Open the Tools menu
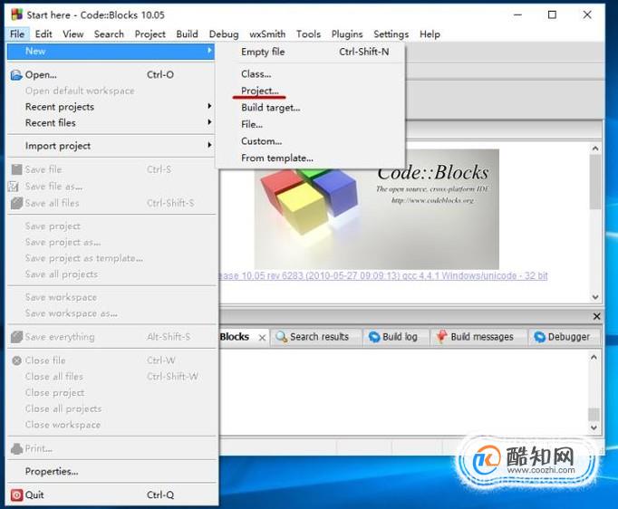Screen dimensions: 618x509 (x=308, y=34)
